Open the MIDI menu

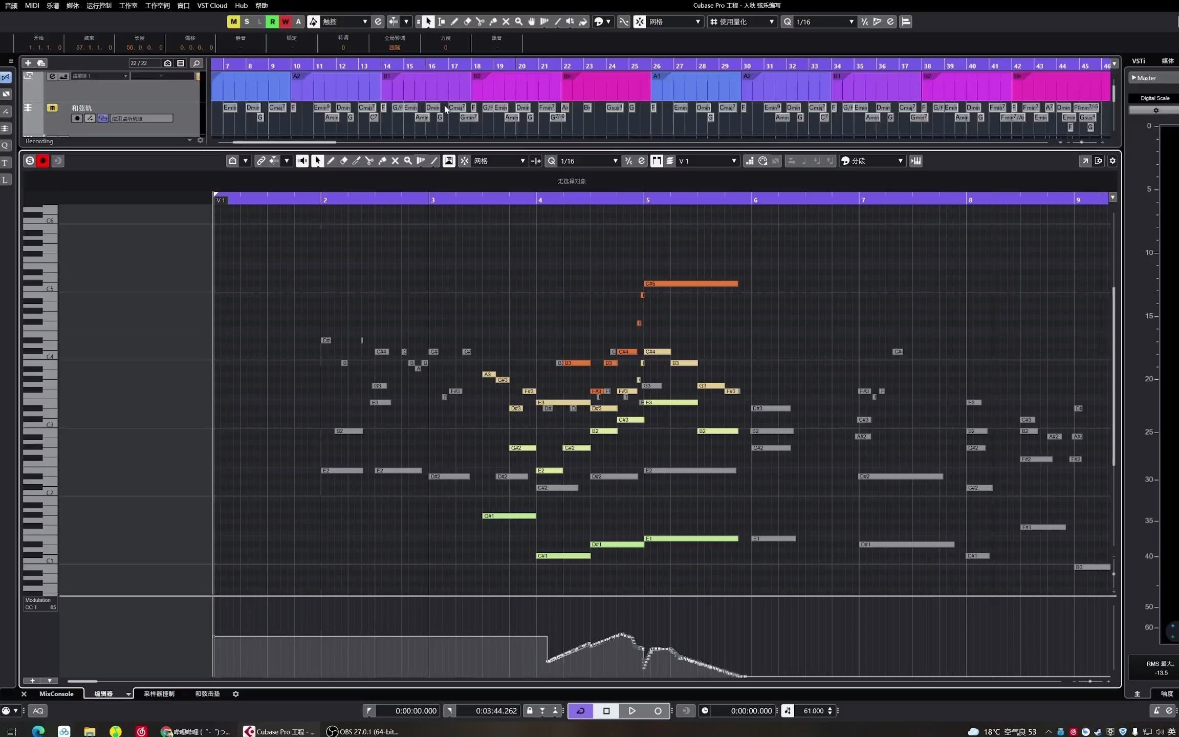[x=32, y=6]
